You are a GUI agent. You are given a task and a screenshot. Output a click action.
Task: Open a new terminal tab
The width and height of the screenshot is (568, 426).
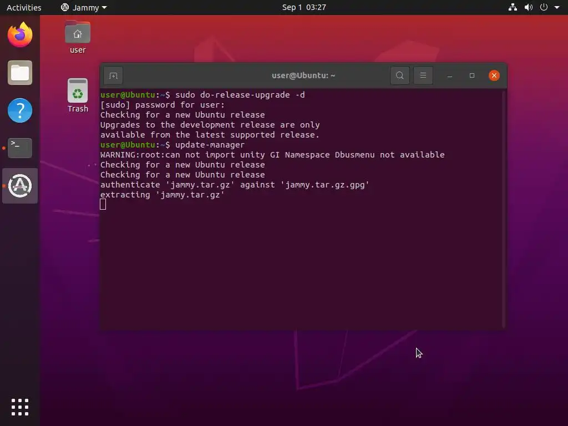tap(113, 75)
